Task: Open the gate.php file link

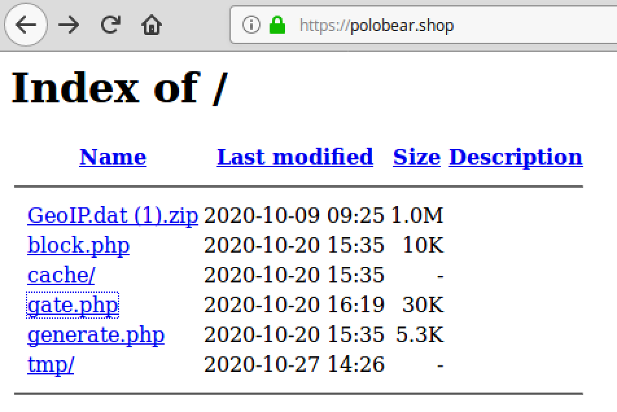Action: tap(73, 305)
